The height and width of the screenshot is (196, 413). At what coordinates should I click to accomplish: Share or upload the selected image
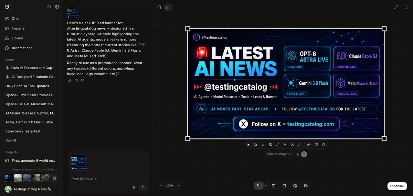pos(300,145)
